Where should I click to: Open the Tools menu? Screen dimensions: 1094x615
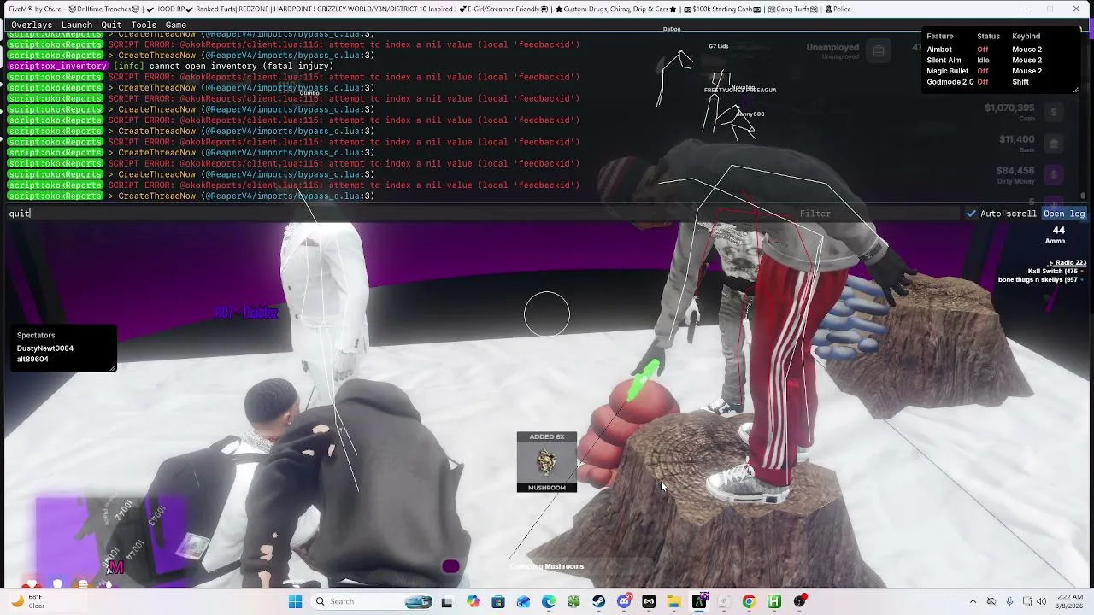coord(144,25)
